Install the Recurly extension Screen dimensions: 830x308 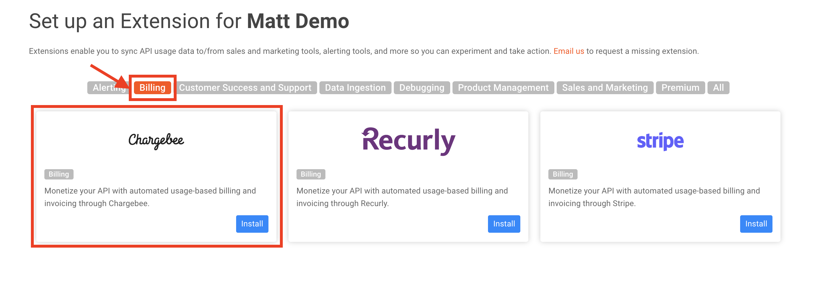[504, 224]
